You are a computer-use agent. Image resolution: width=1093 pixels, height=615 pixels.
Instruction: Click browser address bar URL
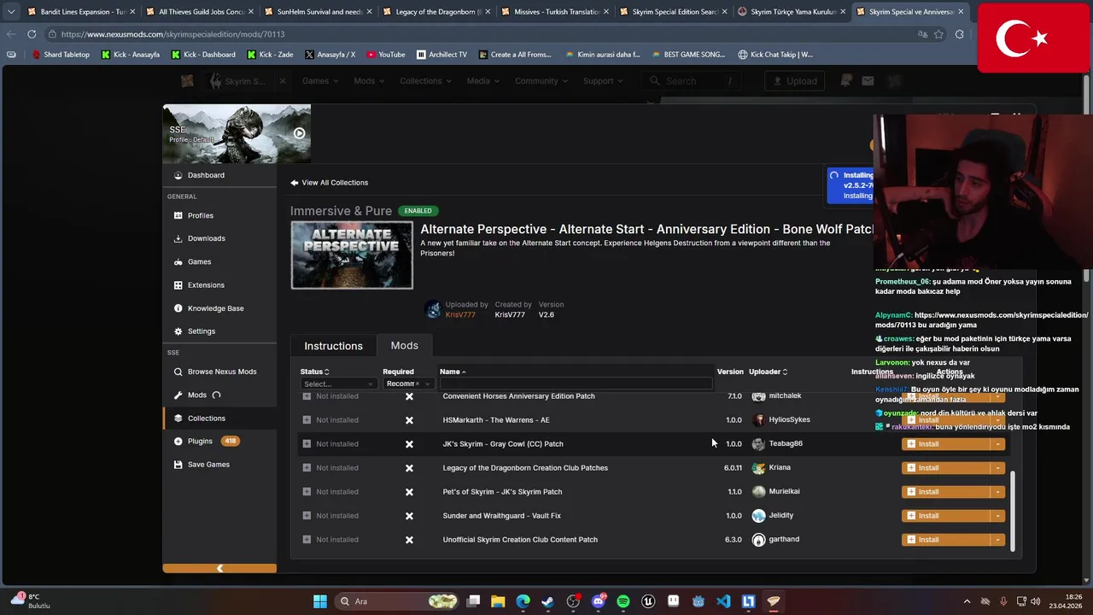(172, 34)
